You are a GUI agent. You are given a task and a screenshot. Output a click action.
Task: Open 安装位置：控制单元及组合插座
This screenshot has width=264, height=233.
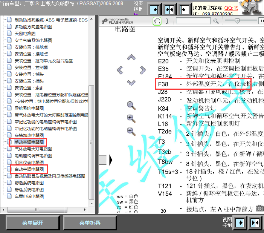point(44,61)
